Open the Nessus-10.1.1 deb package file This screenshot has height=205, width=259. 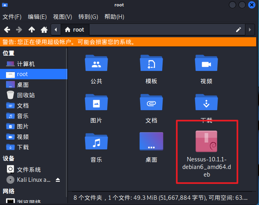(x=206, y=142)
